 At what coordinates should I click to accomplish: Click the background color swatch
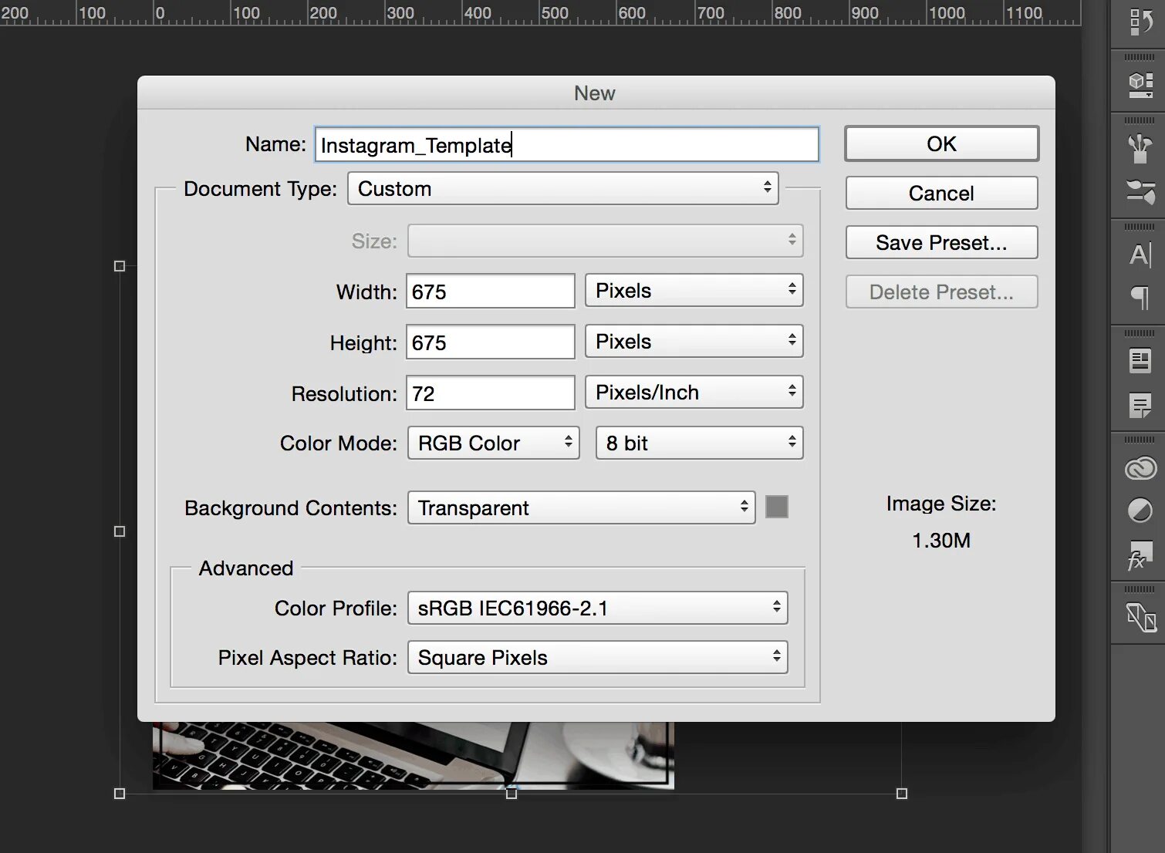coord(776,507)
